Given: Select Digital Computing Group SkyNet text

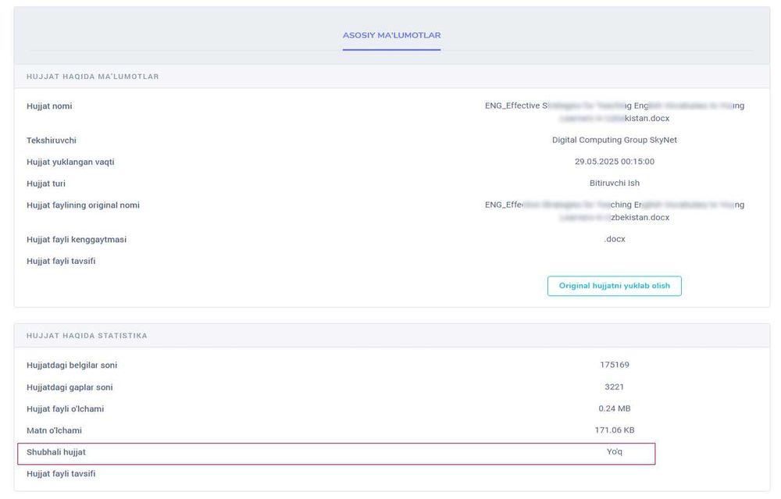Looking at the screenshot, I should [614, 141].
